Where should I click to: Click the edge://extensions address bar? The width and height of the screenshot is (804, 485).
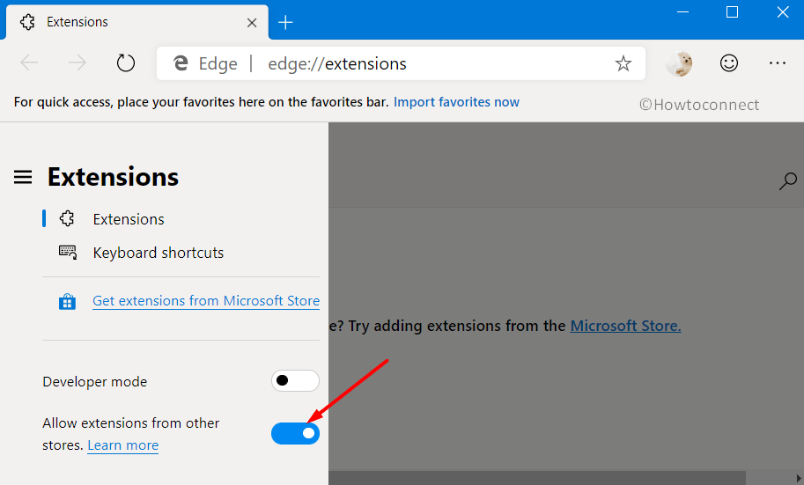pyautogui.click(x=401, y=63)
